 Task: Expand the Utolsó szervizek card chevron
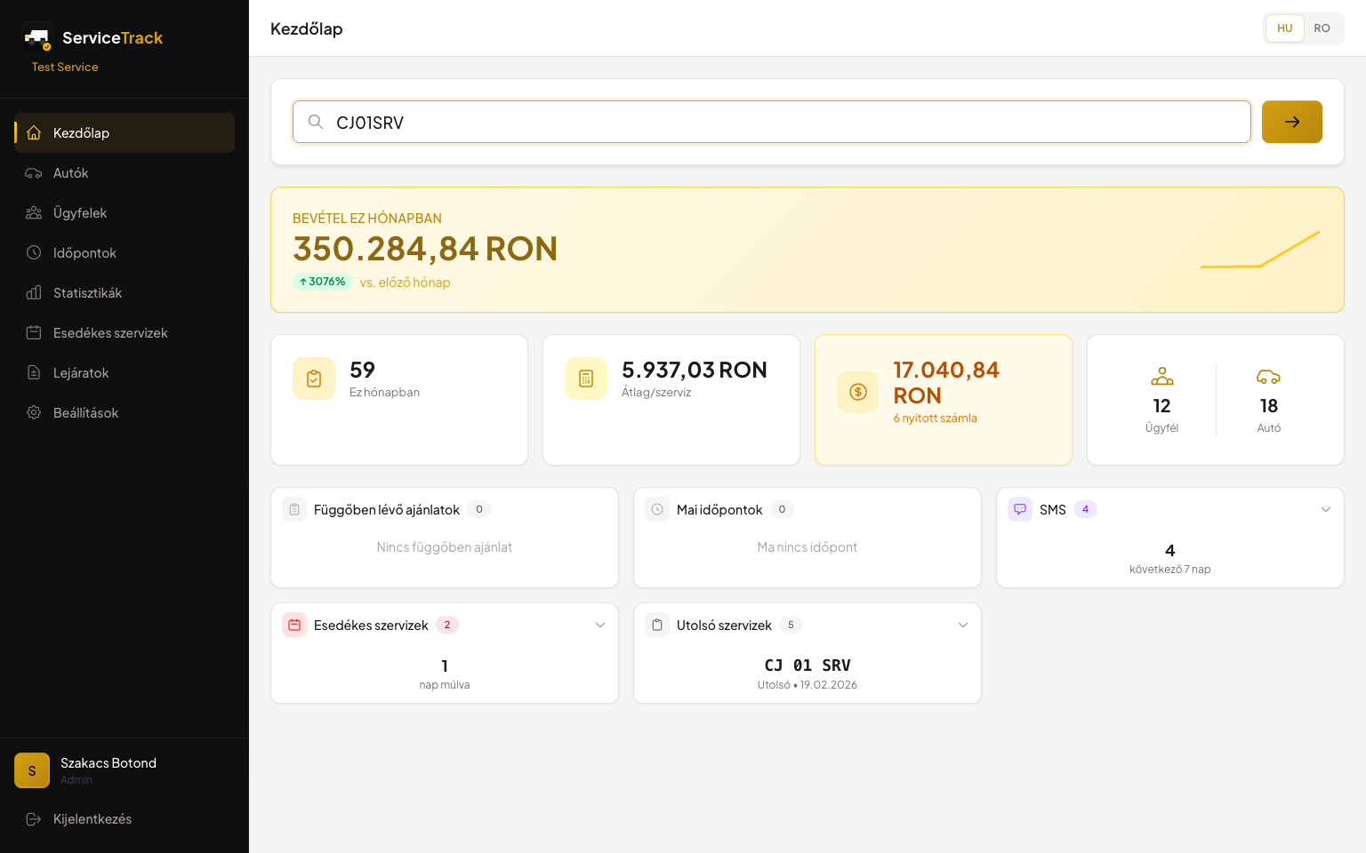(962, 625)
